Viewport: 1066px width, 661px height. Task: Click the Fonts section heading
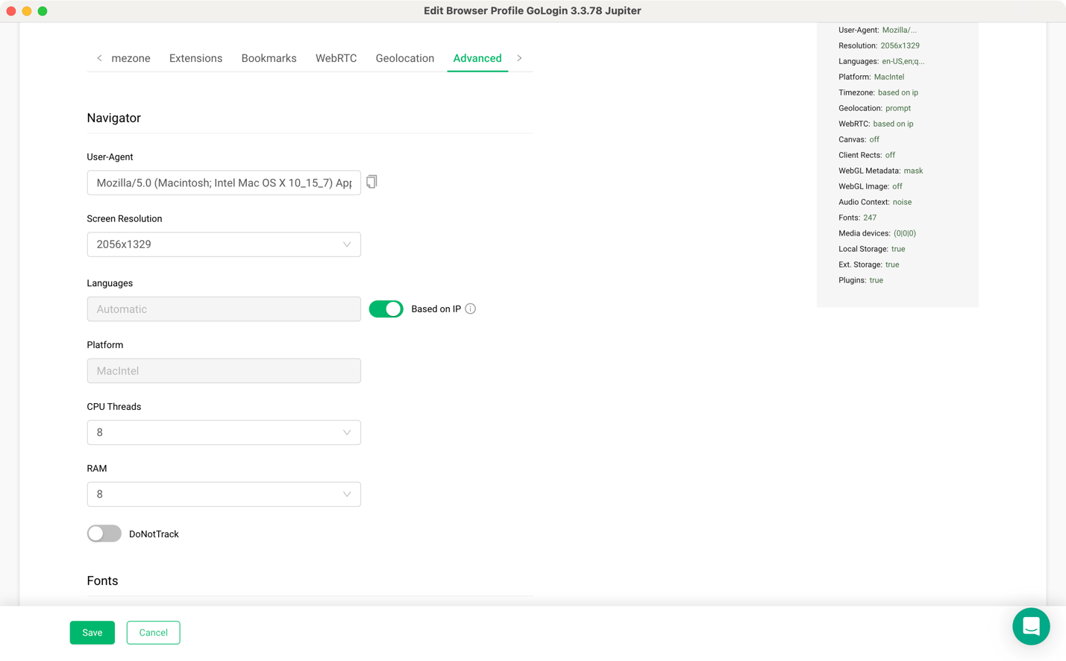(102, 581)
